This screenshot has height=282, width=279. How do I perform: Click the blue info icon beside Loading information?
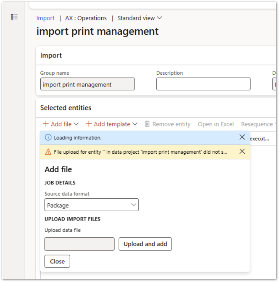click(x=48, y=138)
